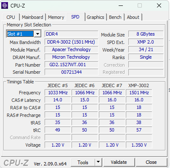This screenshot has width=170, height=168.
Task: Close the window with the X icon
Action: (x=159, y=5)
